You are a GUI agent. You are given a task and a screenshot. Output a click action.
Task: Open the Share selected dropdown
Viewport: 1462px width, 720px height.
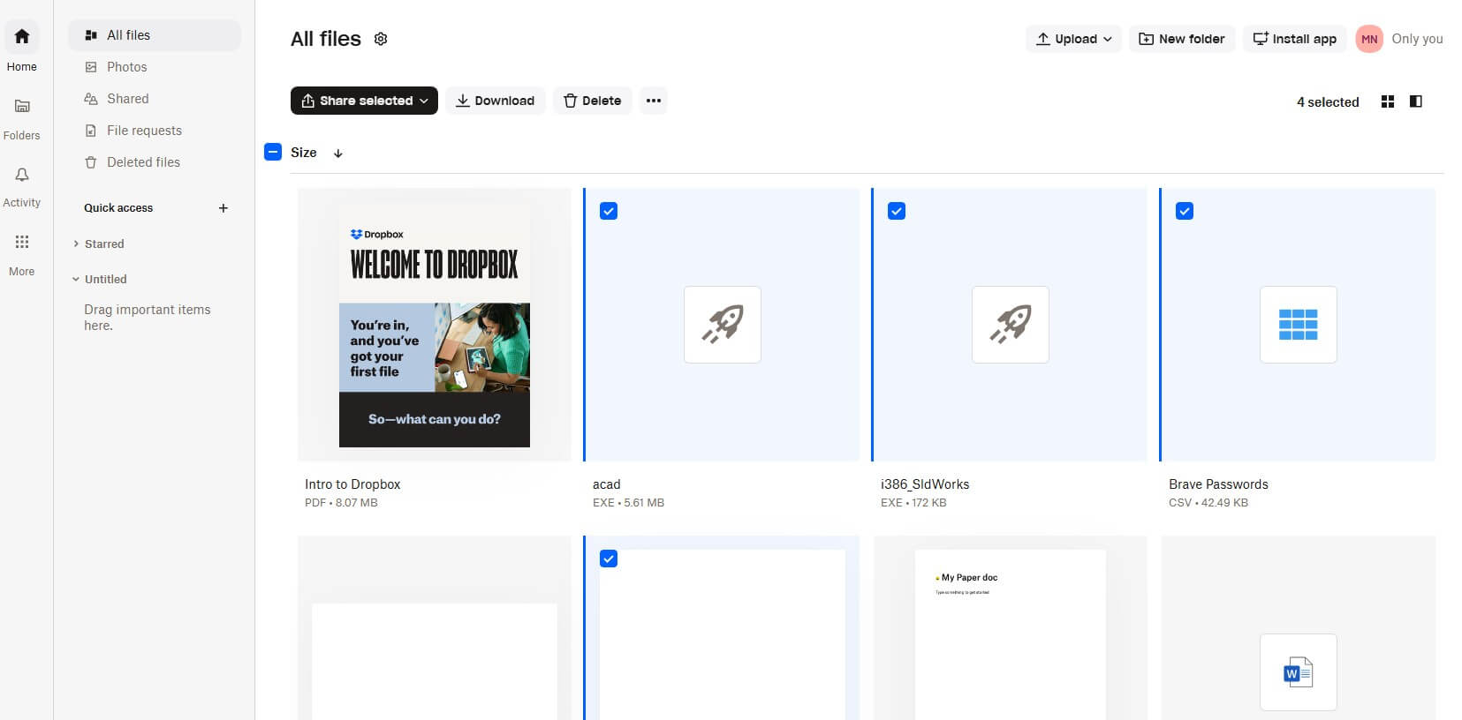[364, 101]
